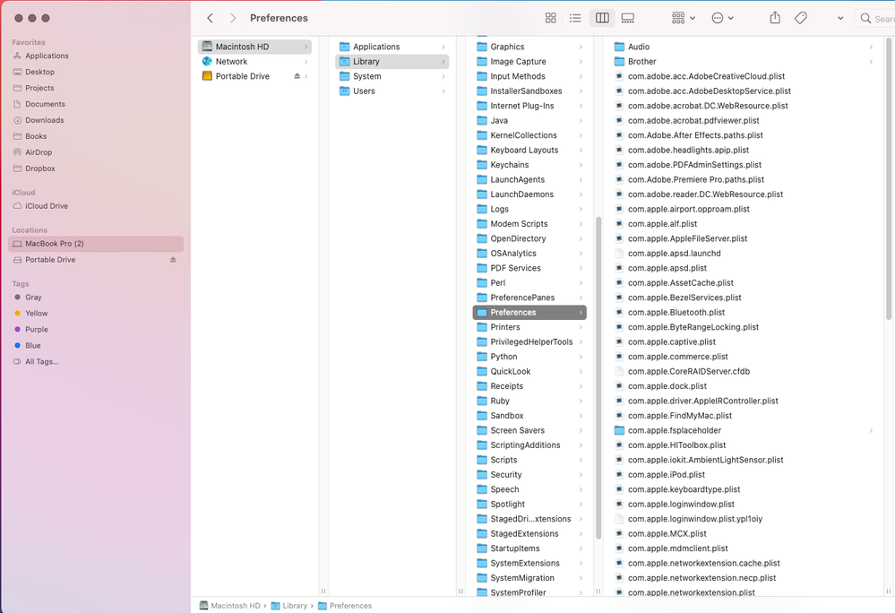Expand Logs folder chevron

[581, 210]
